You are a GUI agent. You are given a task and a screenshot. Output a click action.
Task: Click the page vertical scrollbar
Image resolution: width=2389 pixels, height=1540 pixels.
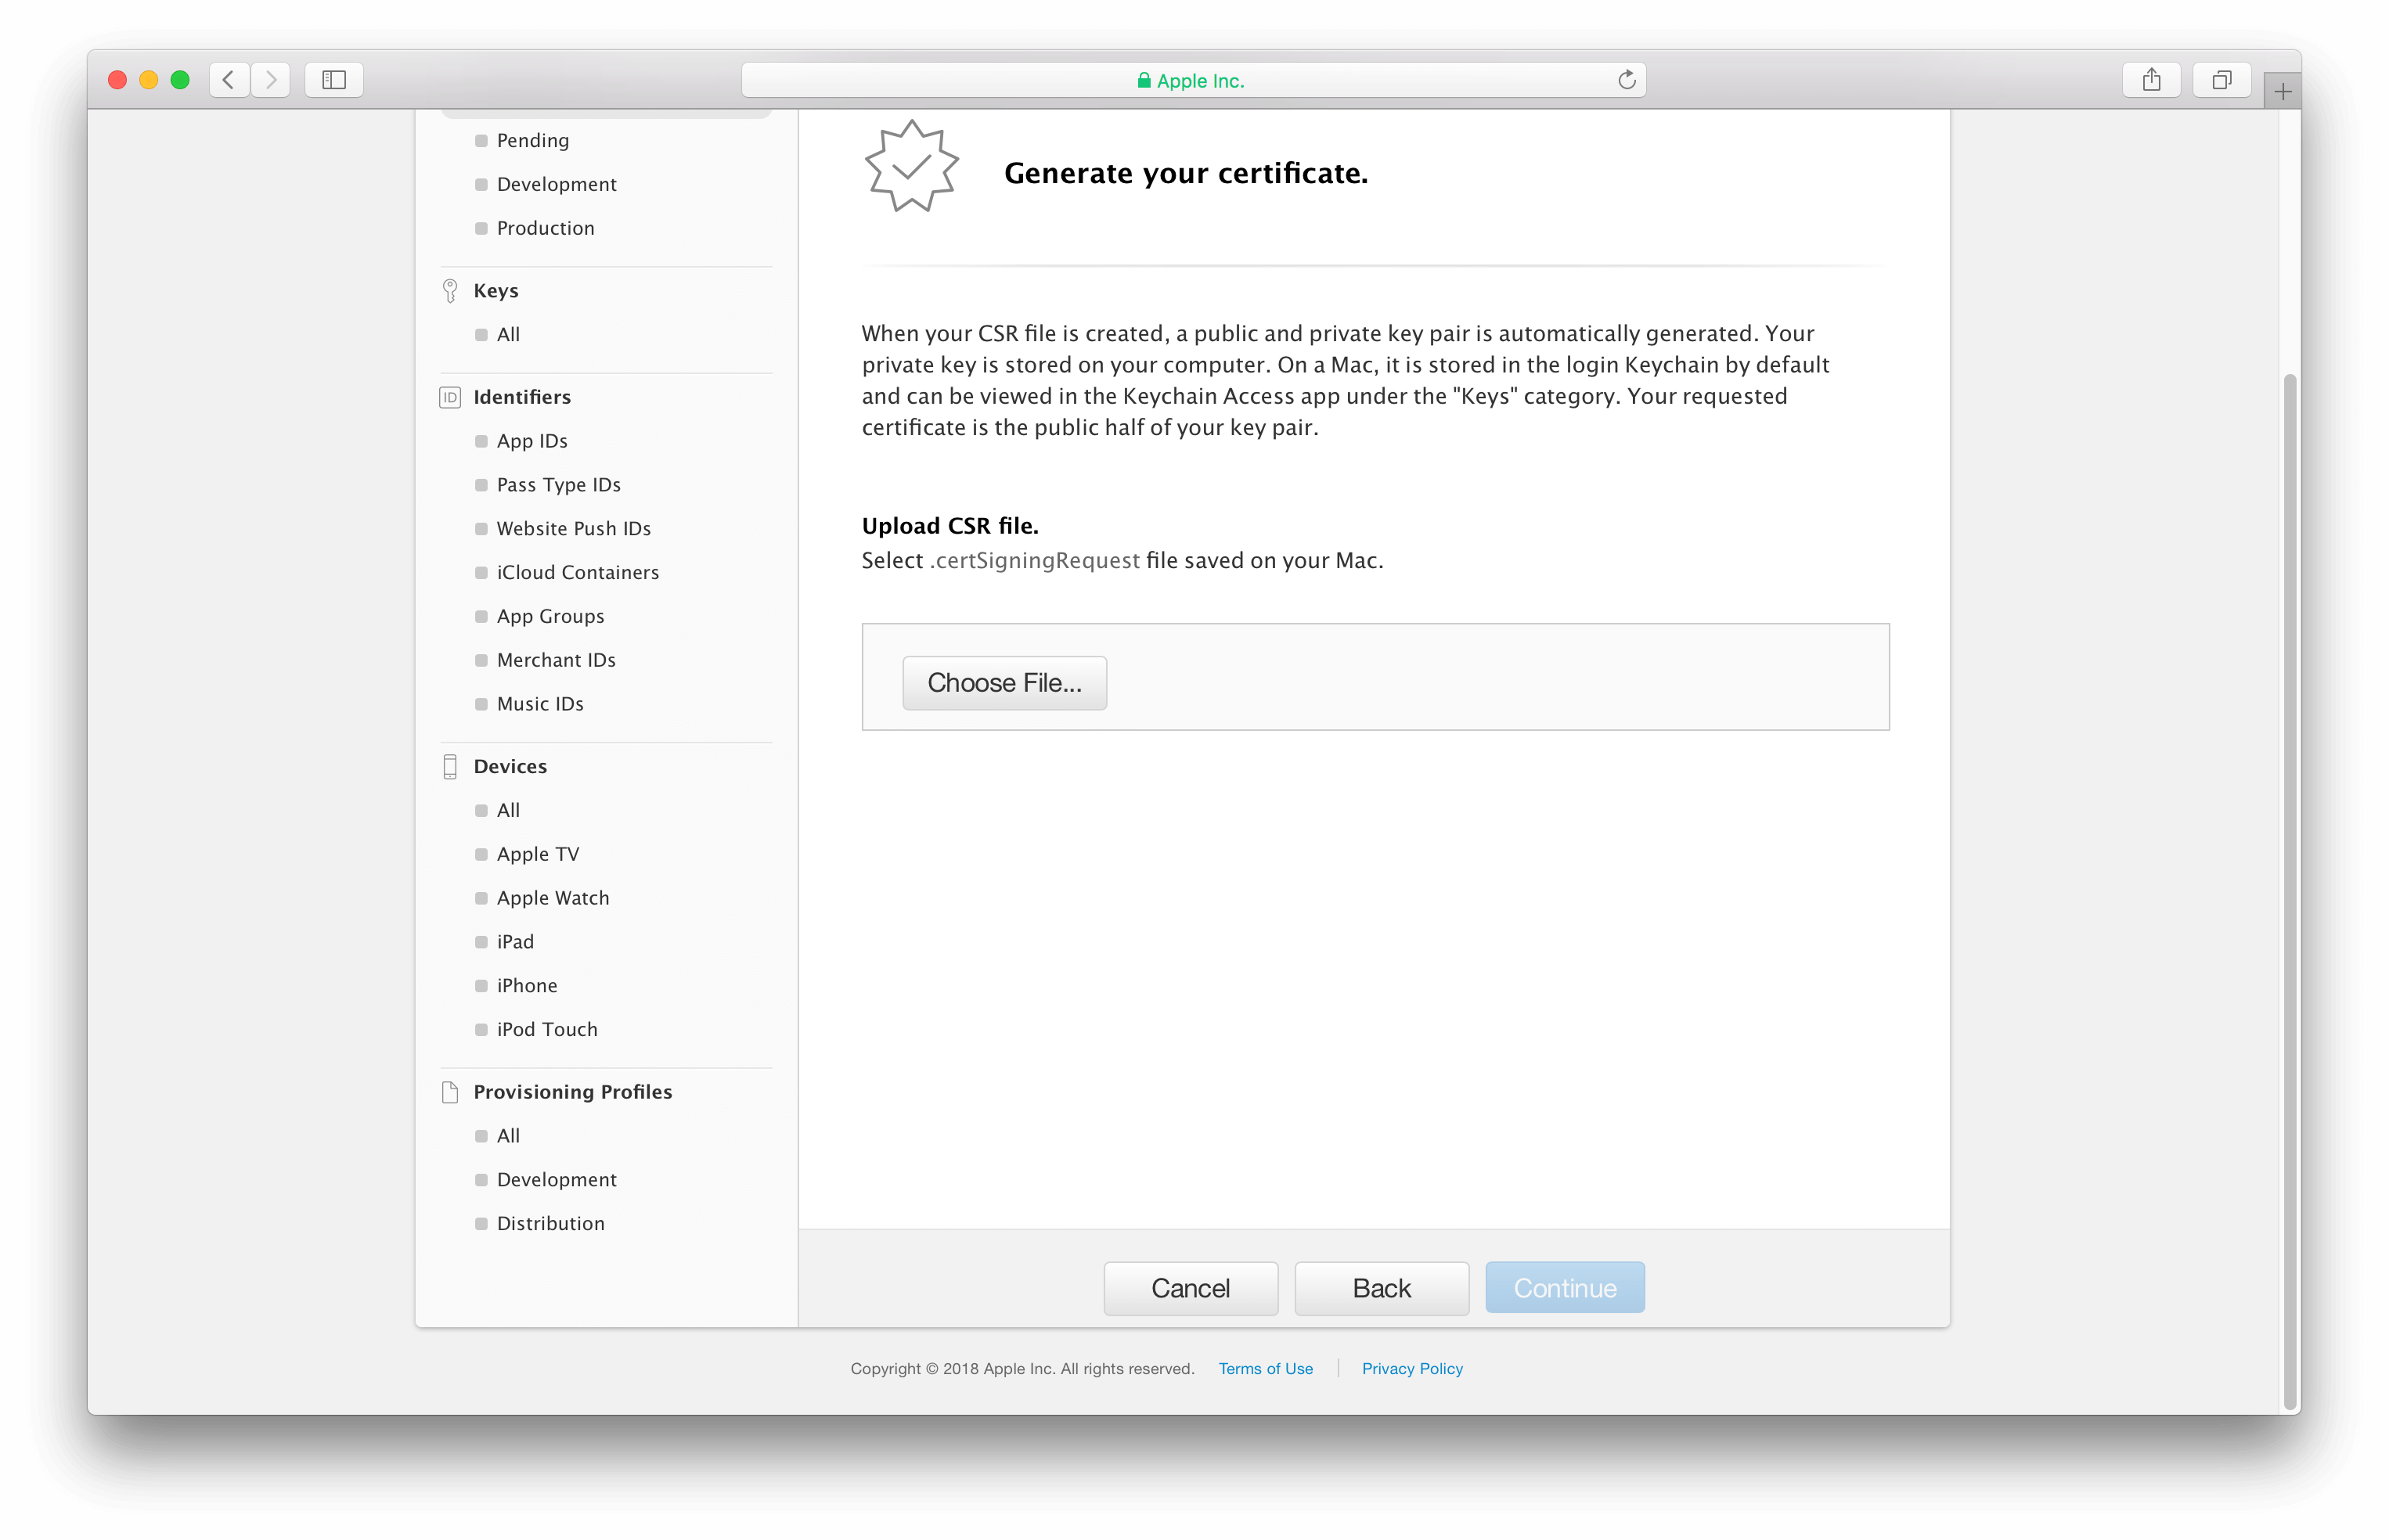tap(2290, 890)
